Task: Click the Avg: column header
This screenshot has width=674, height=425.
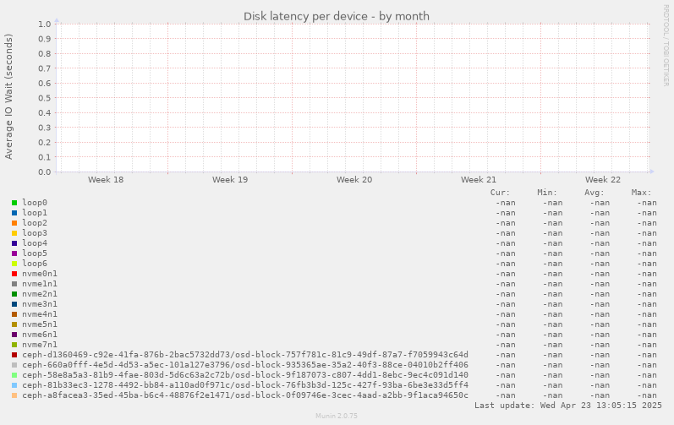Action: (x=594, y=193)
